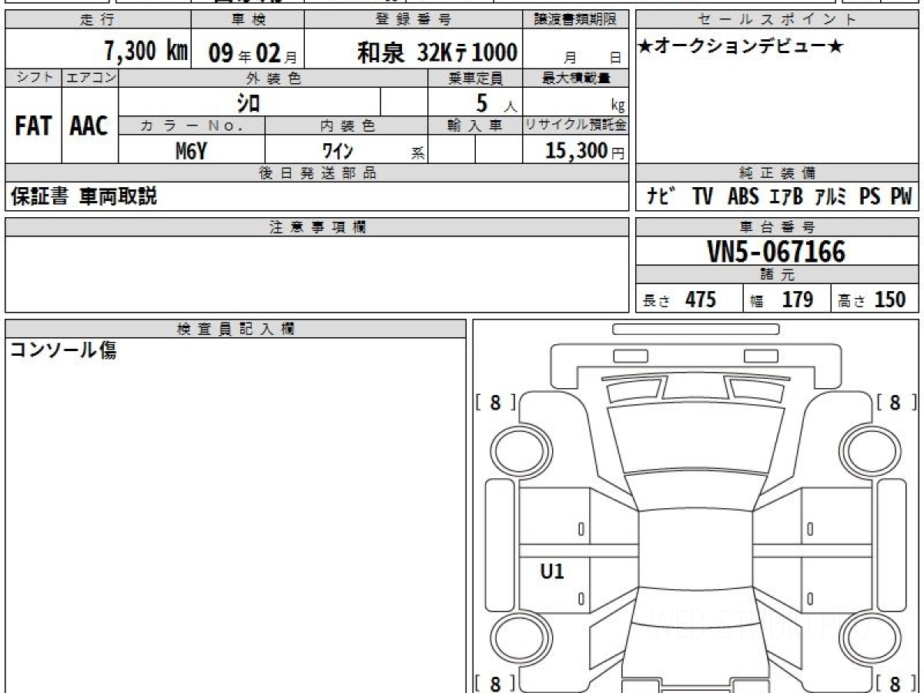Select the VN5-067166 chassis number
The width and height of the screenshot is (924, 693).
click(x=776, y=252)
